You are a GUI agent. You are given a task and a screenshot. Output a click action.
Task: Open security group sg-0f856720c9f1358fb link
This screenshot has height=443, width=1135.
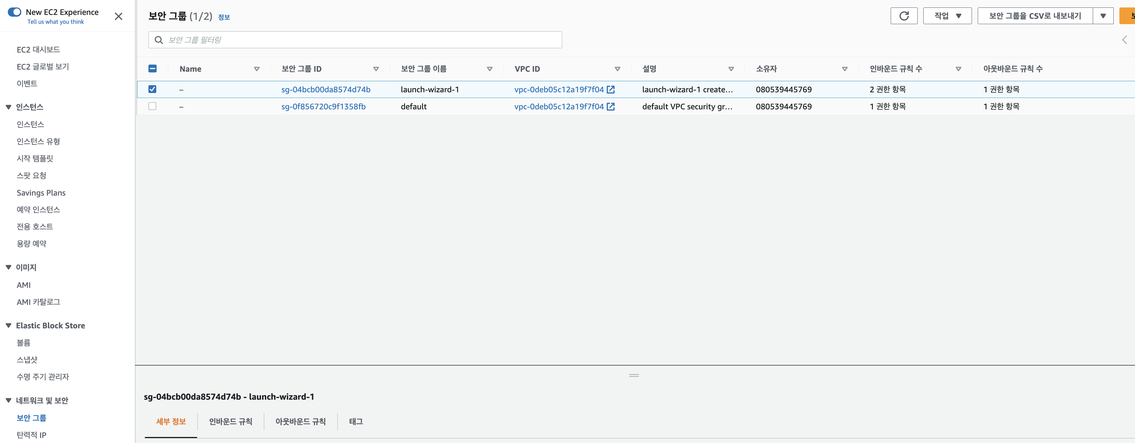tap(324, 106)
